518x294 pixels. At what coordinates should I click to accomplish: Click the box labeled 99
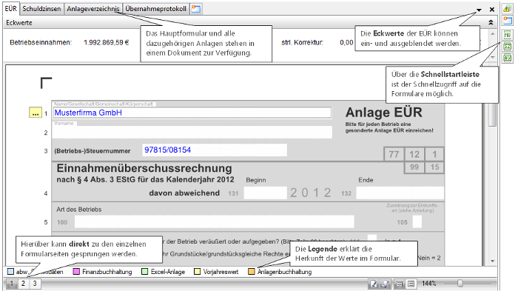[x=414, y=167]
